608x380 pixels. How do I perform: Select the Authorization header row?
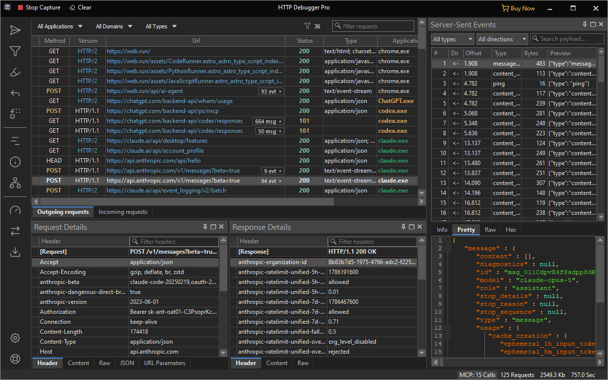click(x=125, y=312)
